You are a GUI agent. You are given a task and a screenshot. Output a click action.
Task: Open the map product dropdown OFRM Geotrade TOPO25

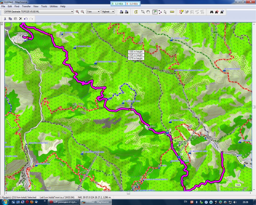39,11
